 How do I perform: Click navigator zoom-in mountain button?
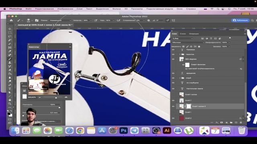point(66,97)
